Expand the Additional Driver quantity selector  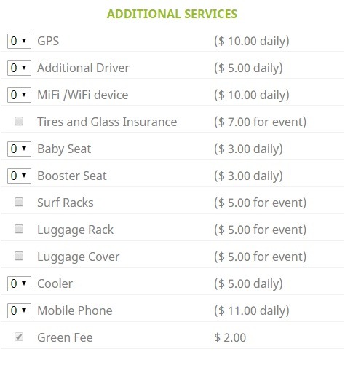tap(19, 68)
